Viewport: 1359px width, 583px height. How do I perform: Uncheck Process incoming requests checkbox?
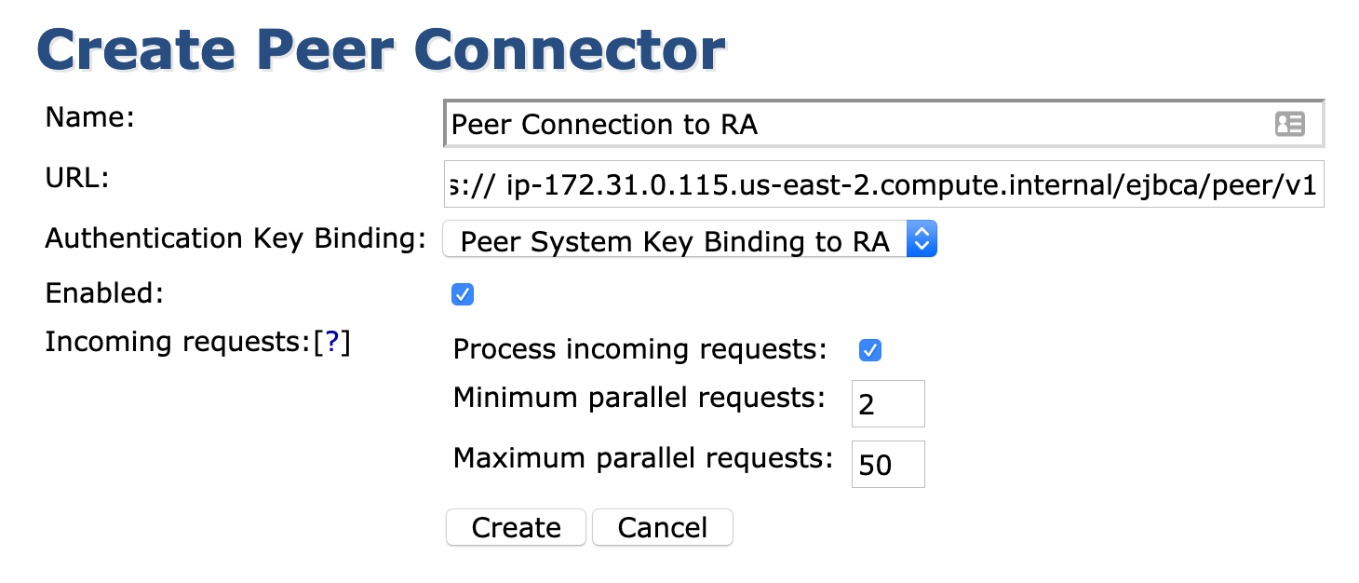coord(870,350)
